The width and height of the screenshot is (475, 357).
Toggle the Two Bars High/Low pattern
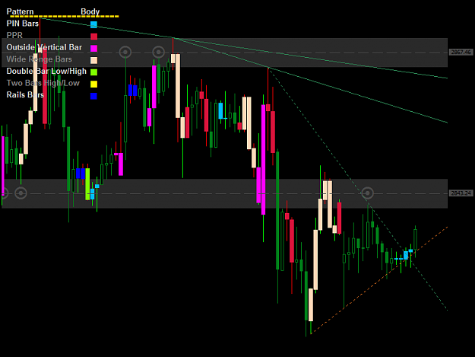click(x=43, y=83)
